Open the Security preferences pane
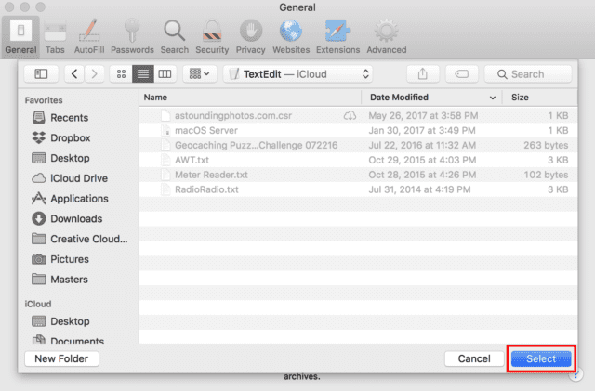Screen dimensions: 595x391 click(x=212, y=35)
